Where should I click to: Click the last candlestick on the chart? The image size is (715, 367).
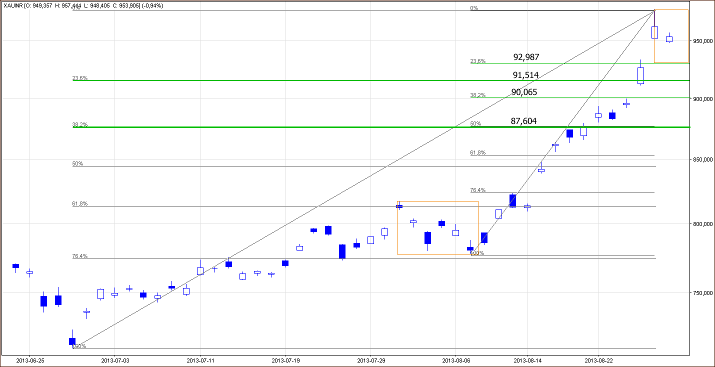click(669, 38)
